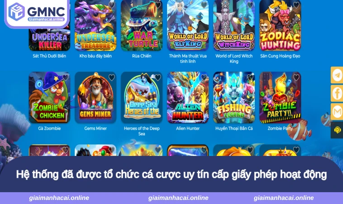Screen dimensions: 343x204
Task: Click the GMNC logo at top left
Action: click(37, 13)
